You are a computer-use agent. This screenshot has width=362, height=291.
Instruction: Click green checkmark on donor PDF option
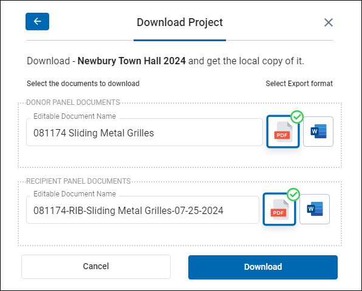pyautogui.click(x=297, y=117)
